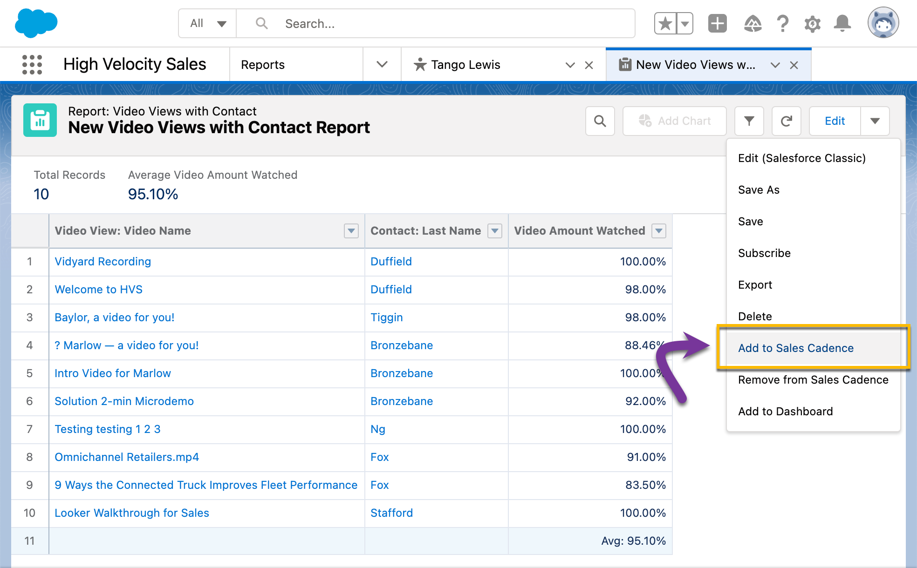The height and width of the screenshot is (568, 917).
Task: Open the favorites list dropdown arrow
Action: (685, 23)
